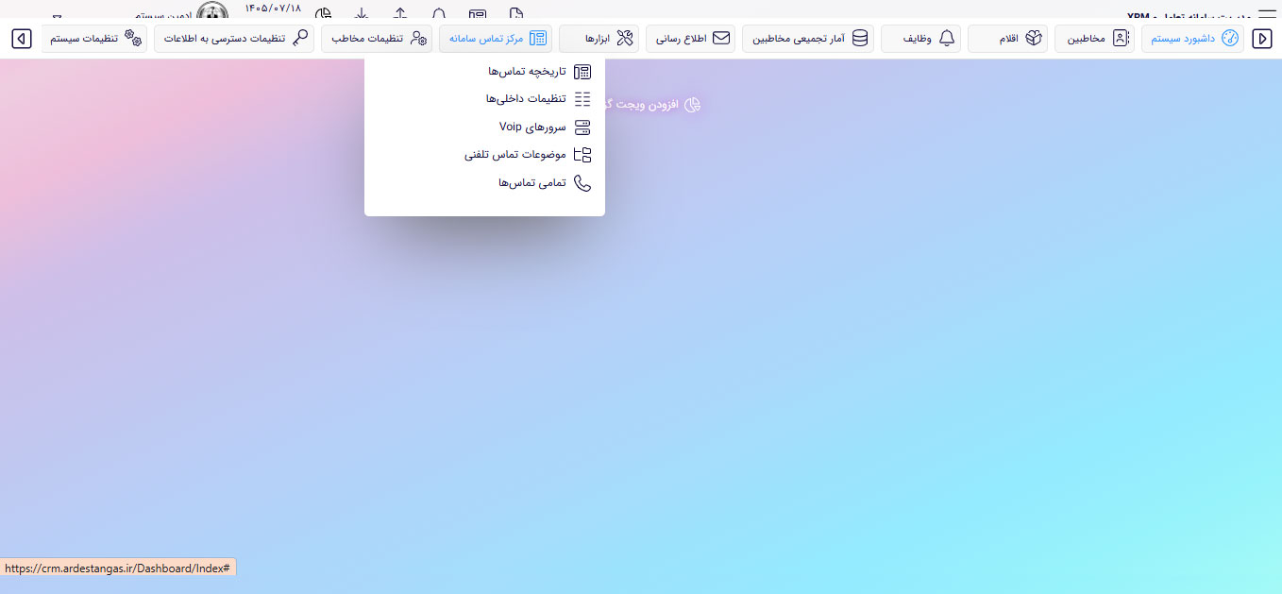Click the tools icon for ابزارها
This screenshot has width=1282, height=594.
pyautogui.click(x=625, y=39)
